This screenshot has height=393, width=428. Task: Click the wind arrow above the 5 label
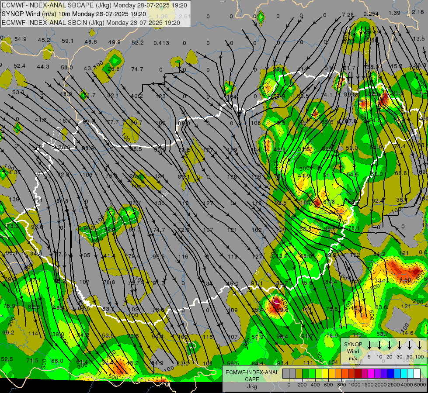(369, 345)
